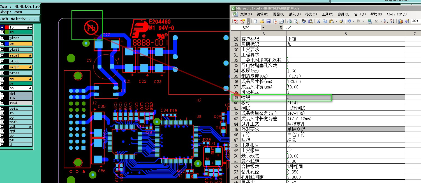Viewport: 421px width, 183px height.
Task: Select the bs layer name
Action: click(x=20, y=83)
